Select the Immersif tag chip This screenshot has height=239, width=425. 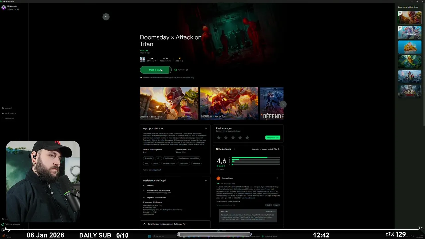tap(197, 163)
